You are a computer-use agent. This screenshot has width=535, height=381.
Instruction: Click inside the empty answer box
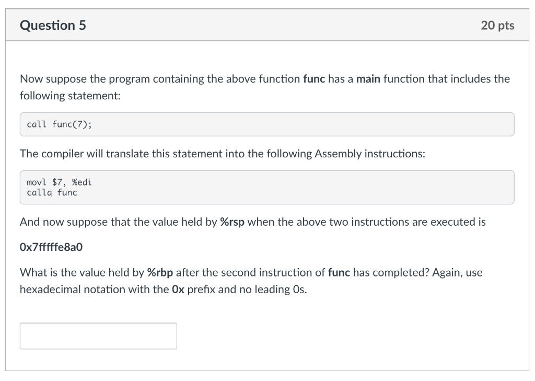tap(98, 336)
